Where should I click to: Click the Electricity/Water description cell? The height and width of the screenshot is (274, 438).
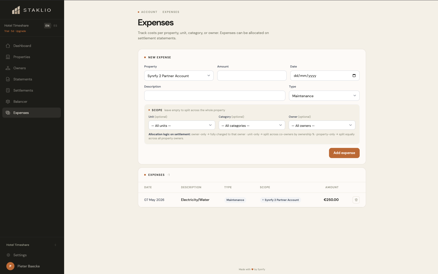coord(195,200)
